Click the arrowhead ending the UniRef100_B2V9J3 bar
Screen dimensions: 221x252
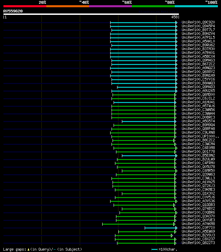click(172, 236)
